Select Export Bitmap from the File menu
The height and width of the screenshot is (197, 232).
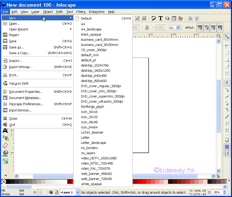click(21, 67)
